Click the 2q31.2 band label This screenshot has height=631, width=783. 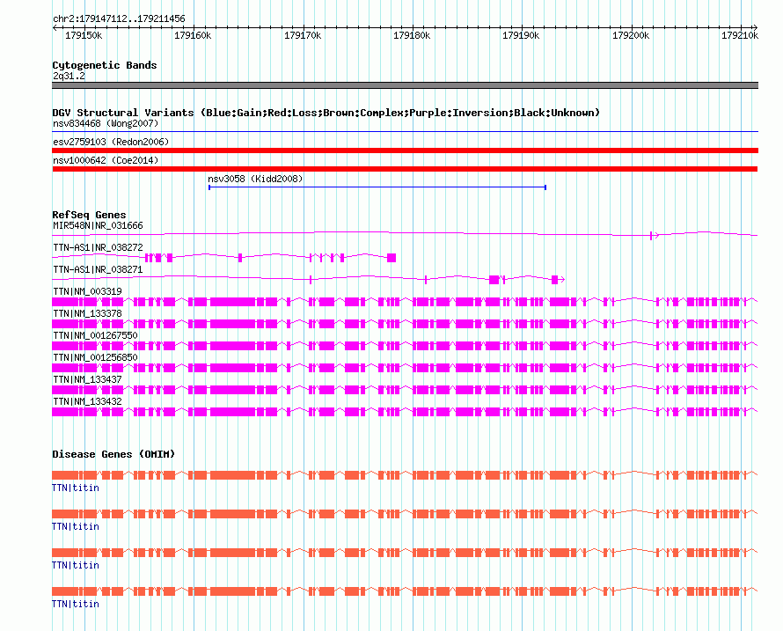point(69,76)
